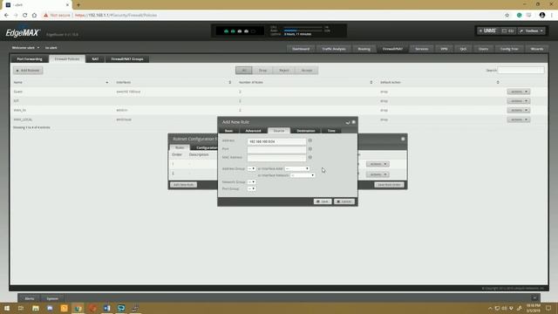558x314 pixels.
Task: Open the Traffic Analysis section
Action: pyautogui.click(x=334, y=49)
